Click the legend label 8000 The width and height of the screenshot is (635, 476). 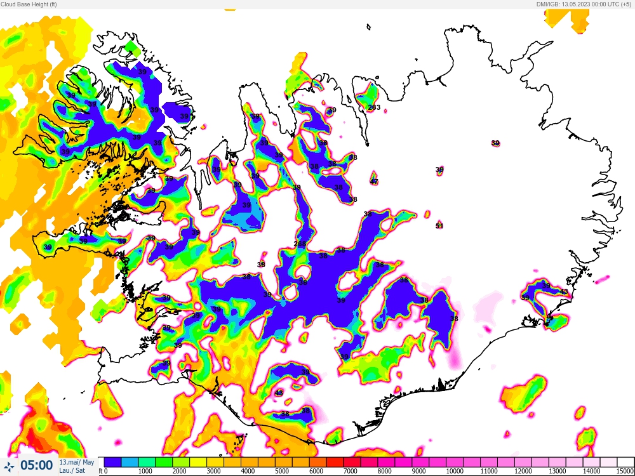coord(384,471)
